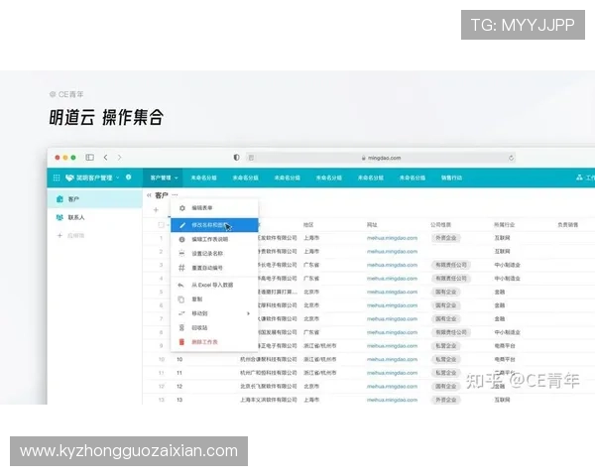
Task: Open meihua.mingdao.com link in row 10
Action: tap(392, 359)
